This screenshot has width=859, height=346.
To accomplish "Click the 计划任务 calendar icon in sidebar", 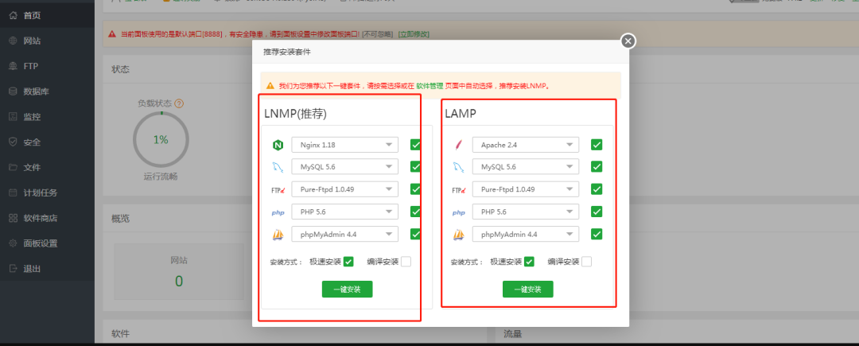I will (x=14, y=192).
